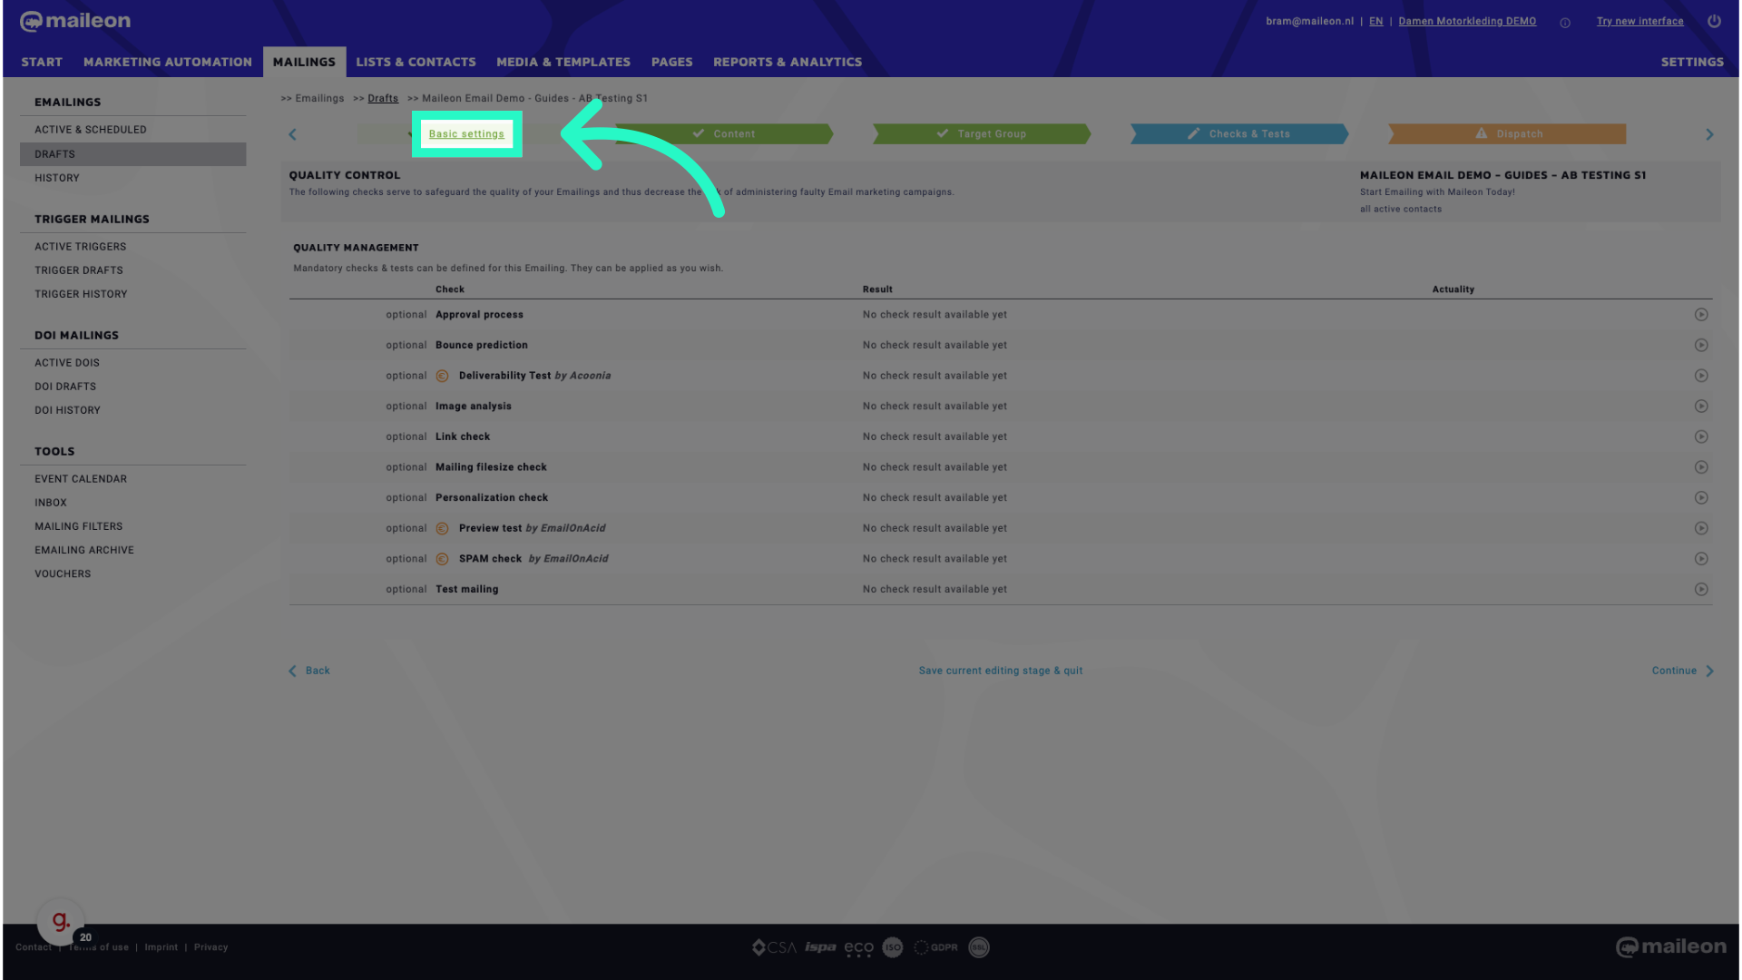Click the Back navigation button
1742x980 pixels.
310,669
